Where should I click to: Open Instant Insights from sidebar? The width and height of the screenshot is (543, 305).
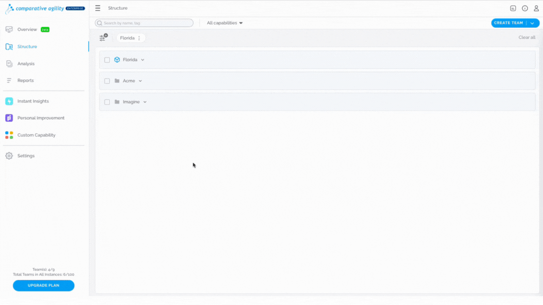pos(33,101)
